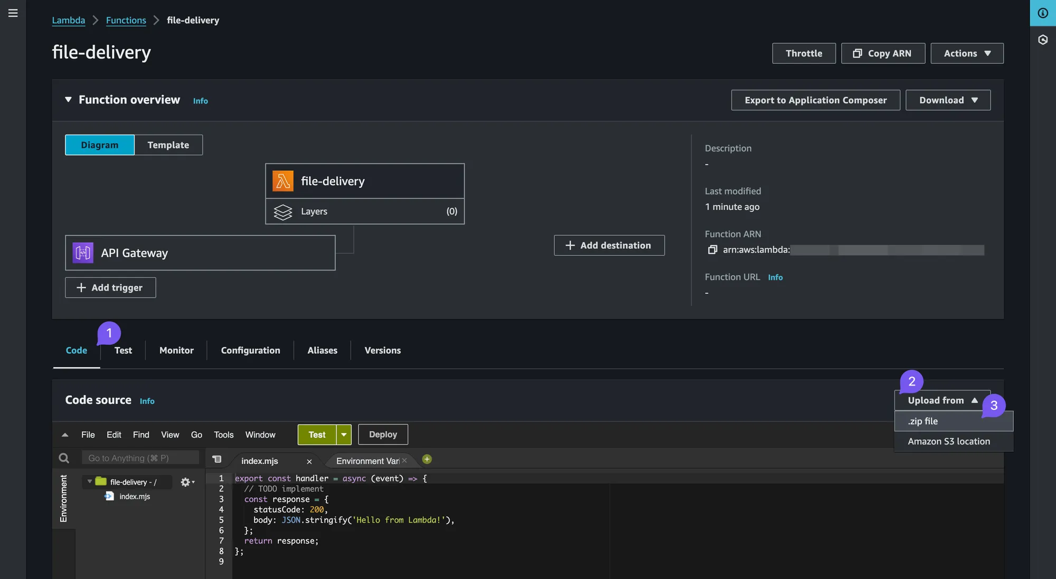Viewport: 1056px width, 579px height.
Task: Open Function URL Info link
Action: click(x=775, y=277)
